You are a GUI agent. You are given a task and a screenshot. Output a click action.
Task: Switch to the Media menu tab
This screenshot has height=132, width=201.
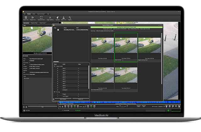point(34,14)
